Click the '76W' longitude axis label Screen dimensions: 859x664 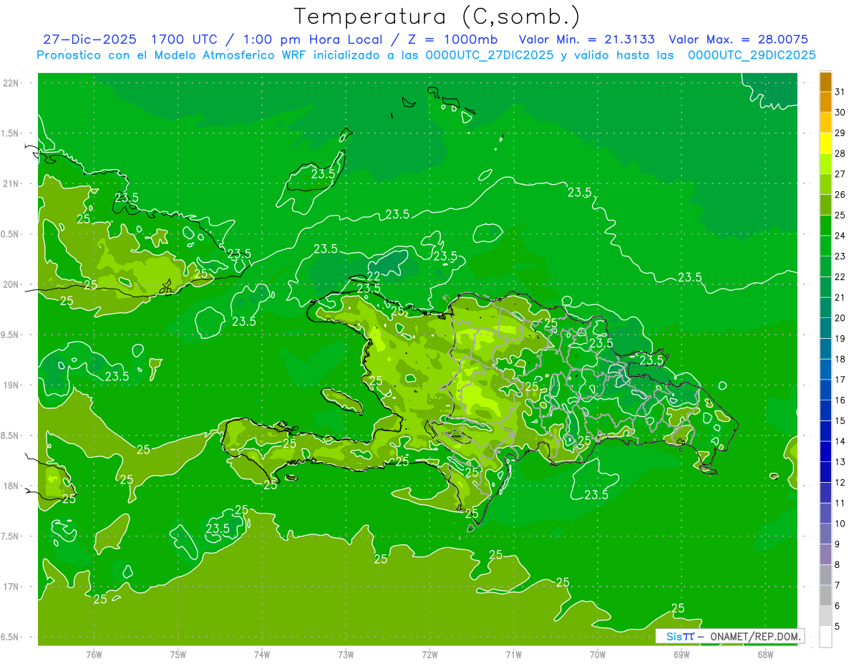click(94, 654)
